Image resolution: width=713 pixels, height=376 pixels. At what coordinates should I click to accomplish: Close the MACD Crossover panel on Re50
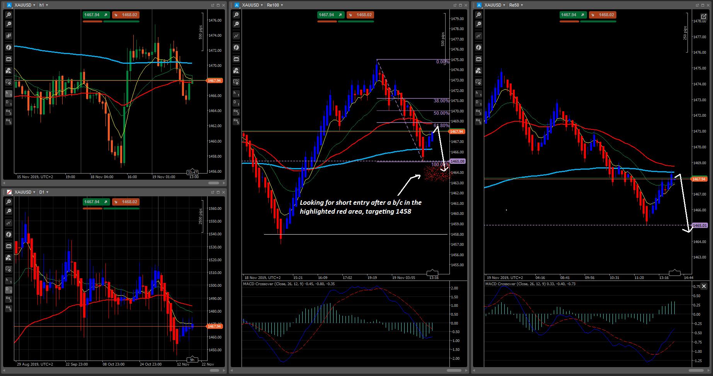coord(704,286)
